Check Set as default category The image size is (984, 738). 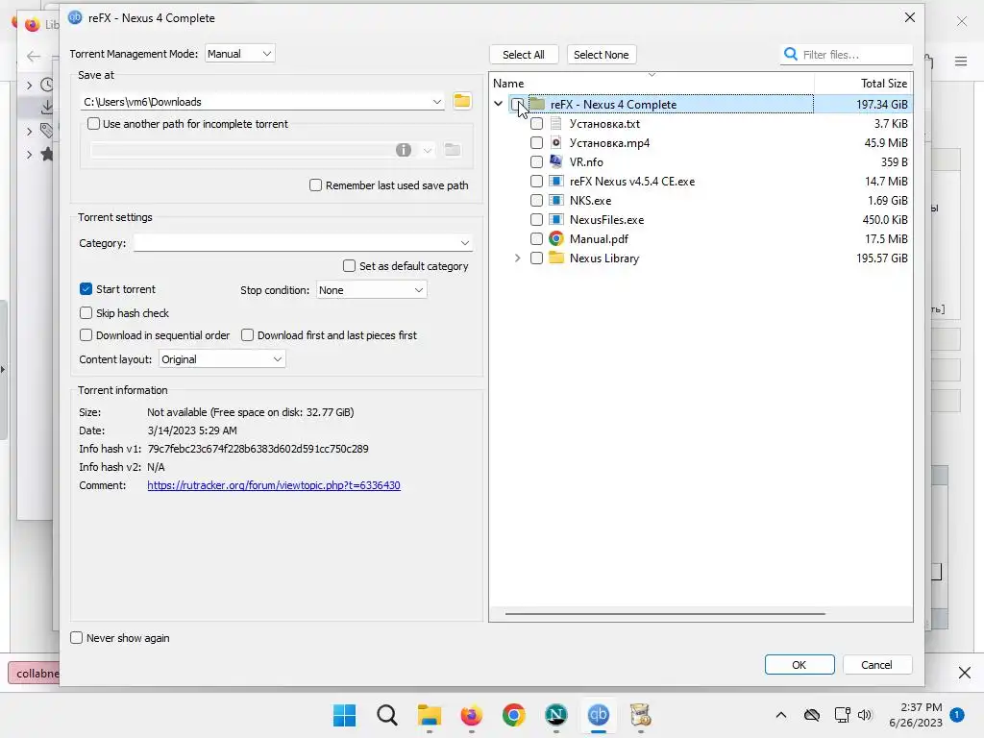pos(350,266)
